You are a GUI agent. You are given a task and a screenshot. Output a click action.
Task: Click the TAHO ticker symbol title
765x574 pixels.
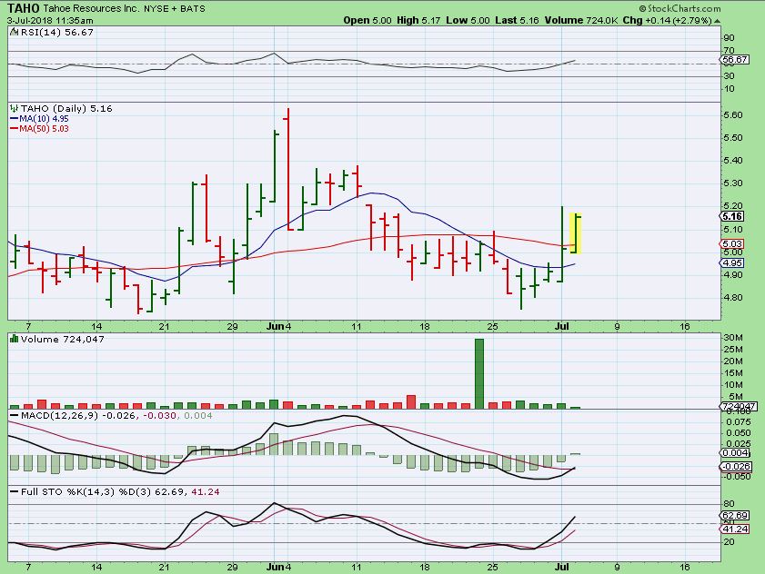tap(24, 8)
